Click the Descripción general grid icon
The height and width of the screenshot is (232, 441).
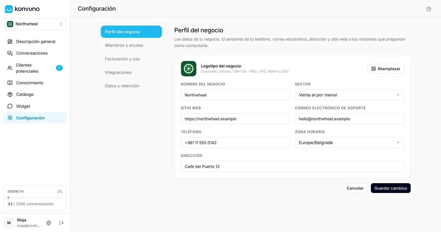point(10,42)
